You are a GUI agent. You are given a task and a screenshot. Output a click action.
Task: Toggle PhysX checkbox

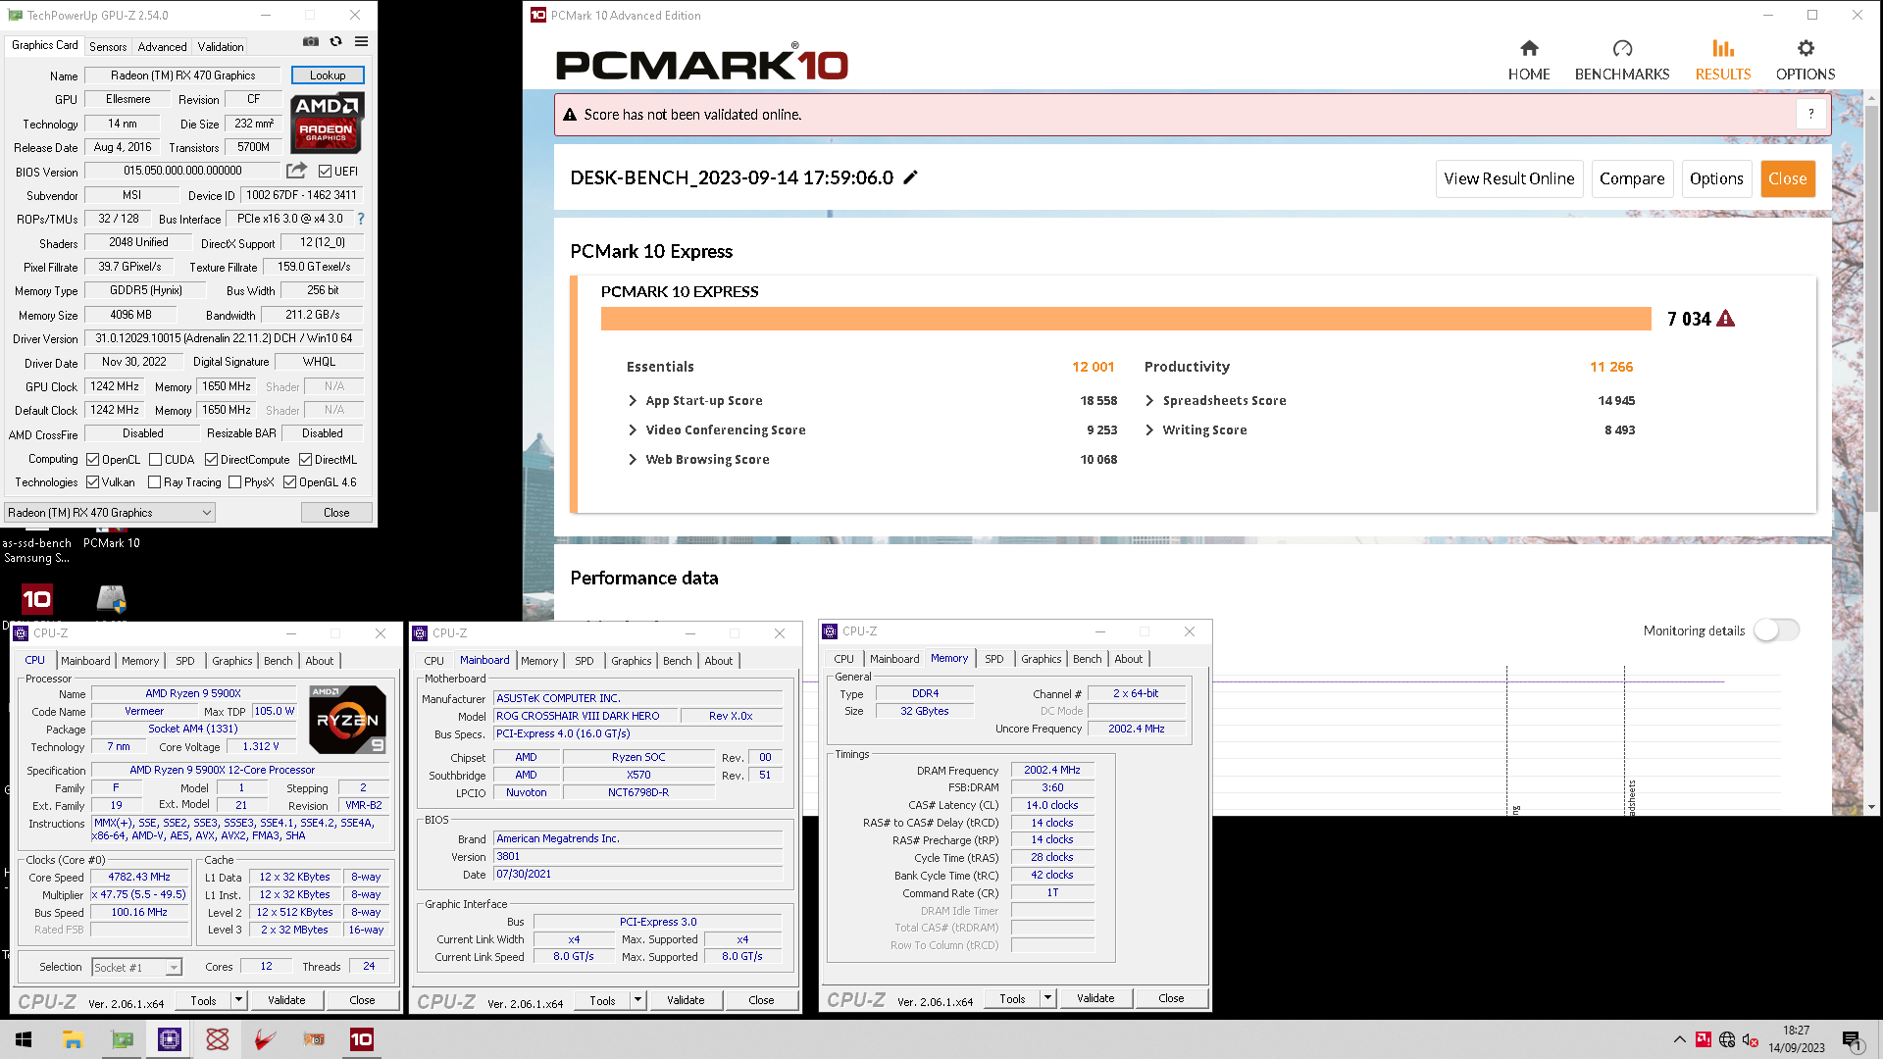(x=234, y=482)
